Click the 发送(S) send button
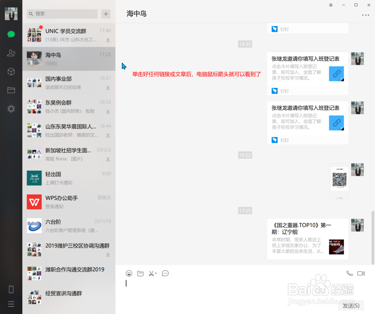 pyautogui.click(x=351, y=306)
